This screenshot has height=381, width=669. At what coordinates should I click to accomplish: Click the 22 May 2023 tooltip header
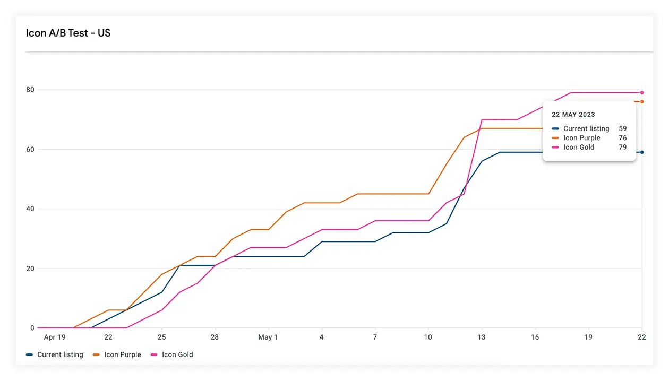click(x=573, y=115)
